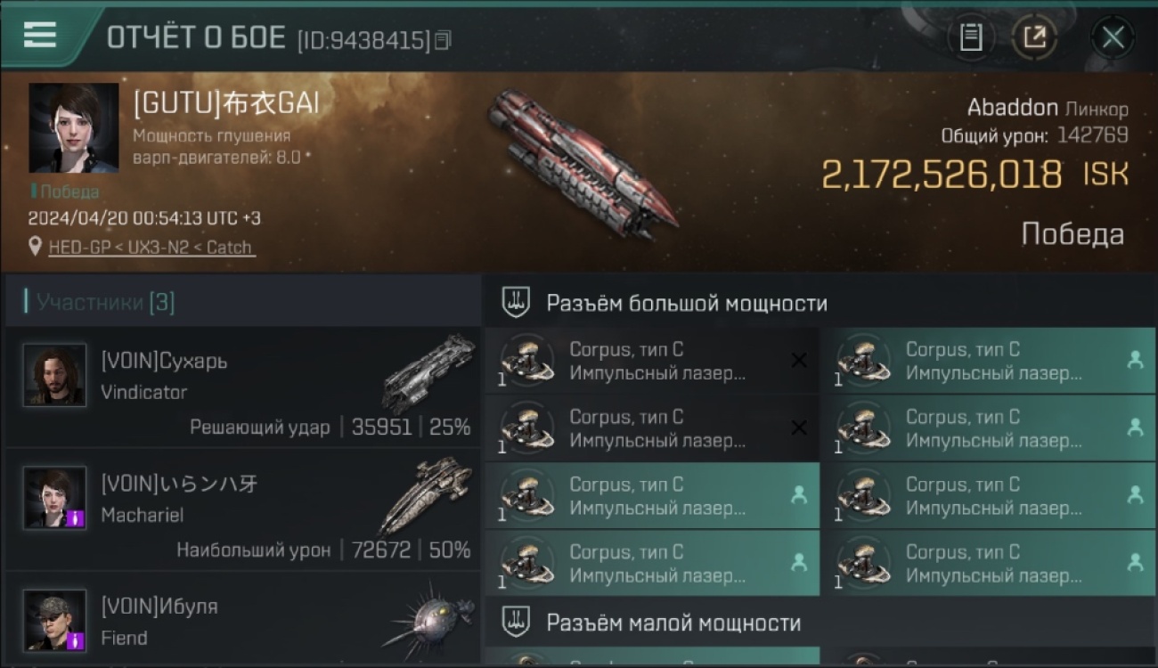The width and height of the screenshot is (1158, 668).
Task: Close the battle report window
Action: 1113,37
